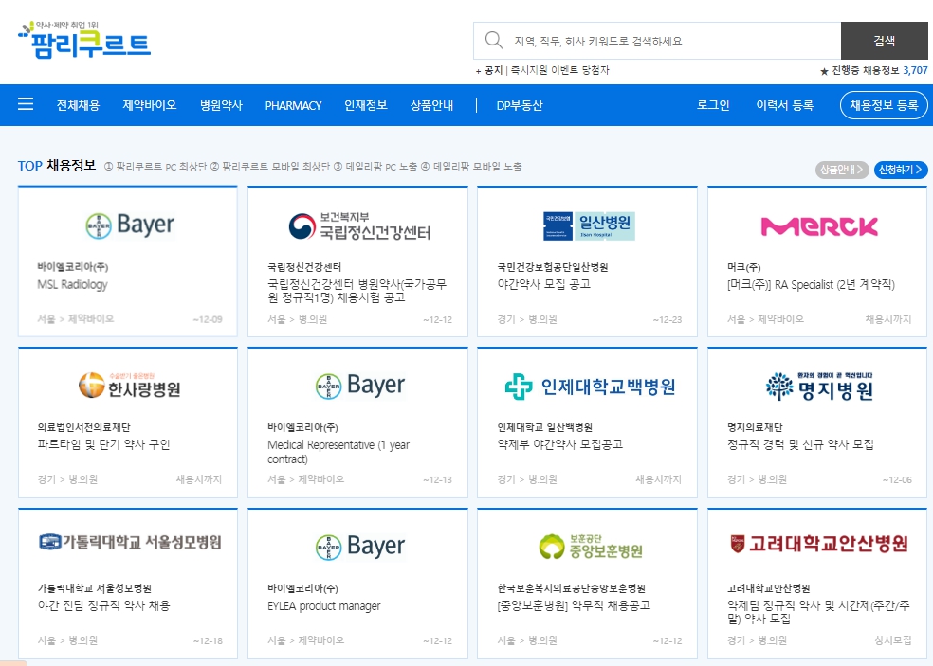Open the 중앙보훈병원 logo image
933x666 pixels.
click(x=591, y=546)
